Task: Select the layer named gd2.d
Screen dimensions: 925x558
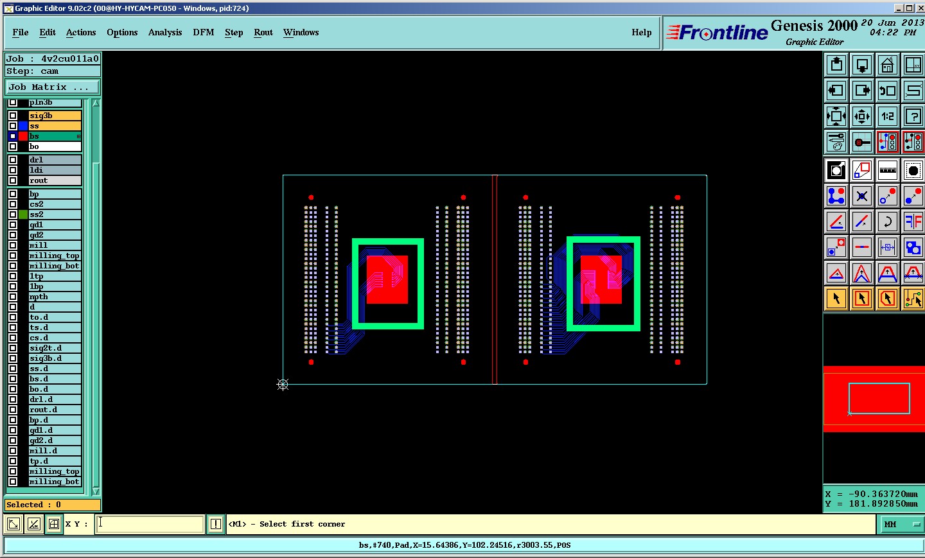Action: point(55,440)
